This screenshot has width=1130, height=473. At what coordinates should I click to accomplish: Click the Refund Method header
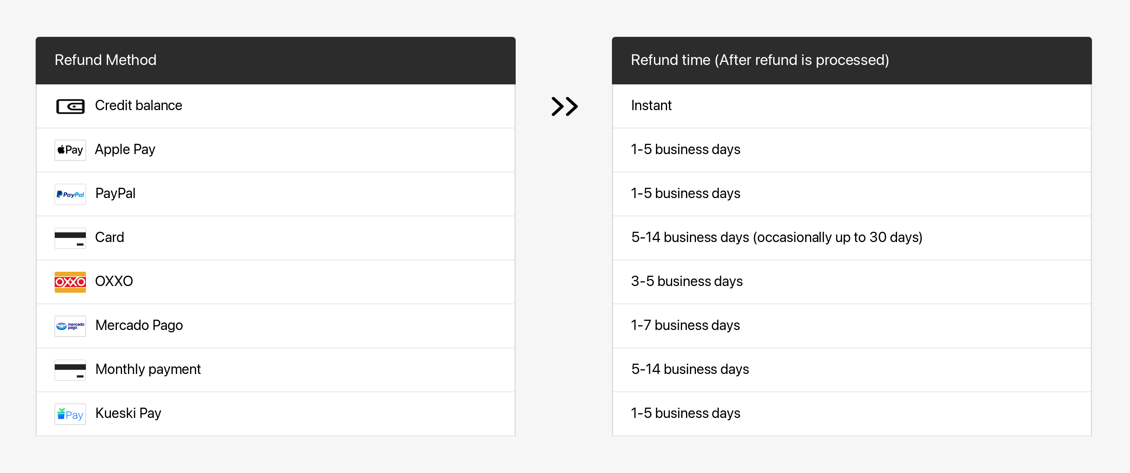105,60
